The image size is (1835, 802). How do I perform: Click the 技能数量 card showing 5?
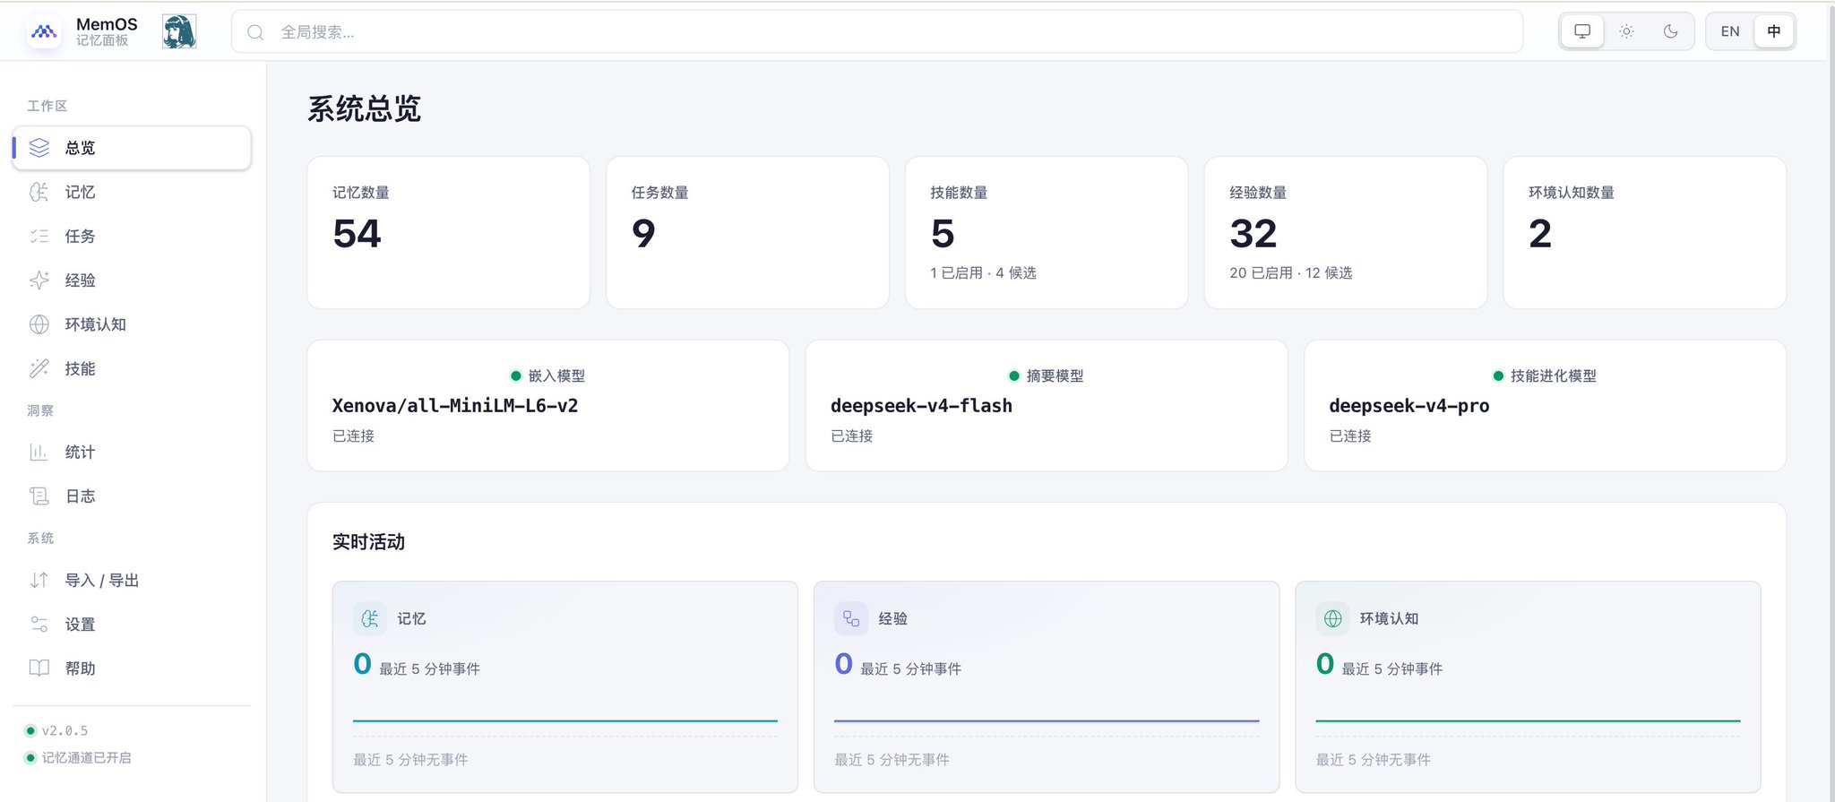[x=1047, y=233]
